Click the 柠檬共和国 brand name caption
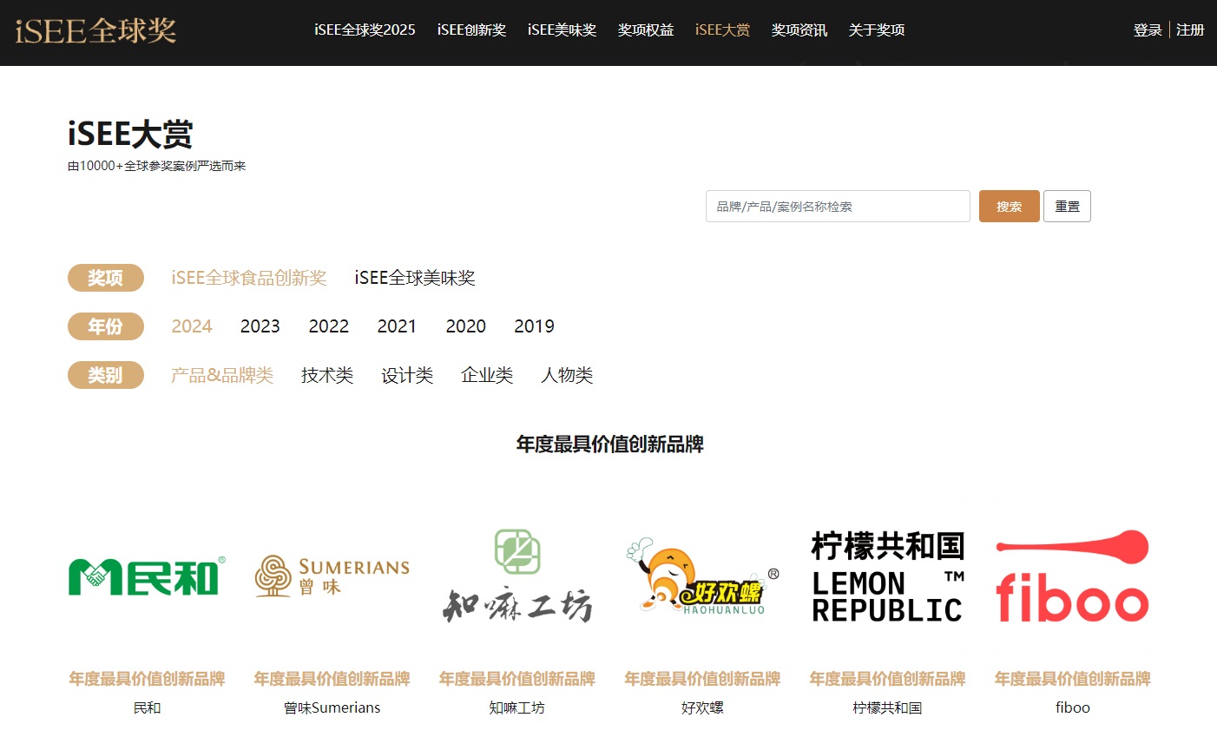The width and height of the screenshot is (1217, 737). click(887, 707)
